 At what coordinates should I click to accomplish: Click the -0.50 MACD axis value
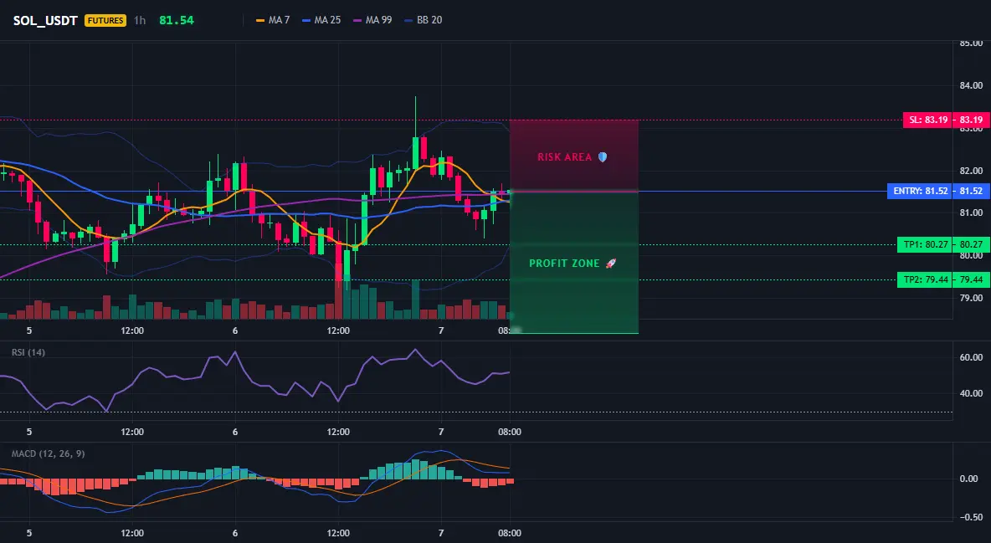(x=970, y=517)
